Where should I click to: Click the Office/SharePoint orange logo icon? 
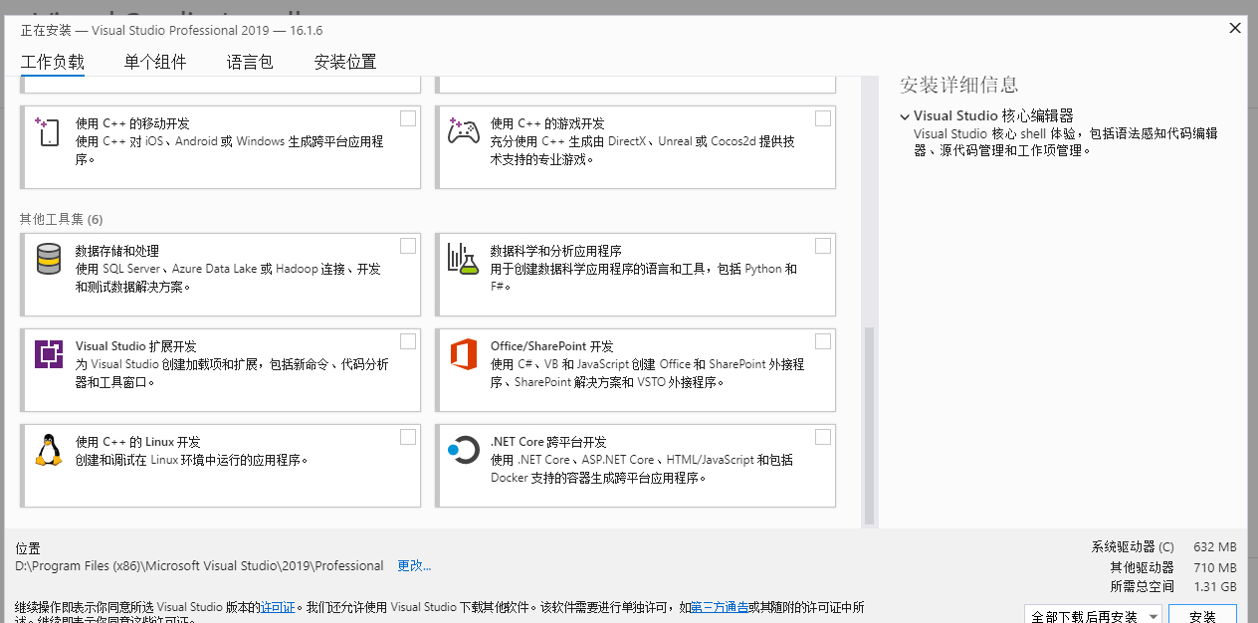[x=464, y=354]
